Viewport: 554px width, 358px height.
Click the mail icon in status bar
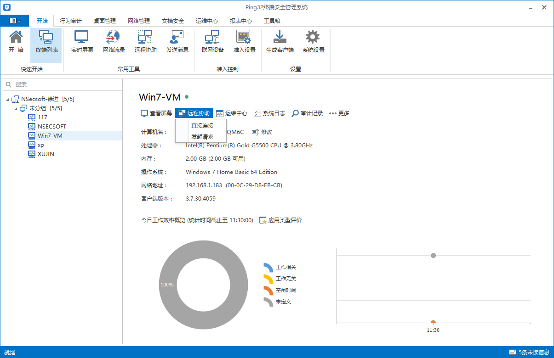[x=512, y=352]
